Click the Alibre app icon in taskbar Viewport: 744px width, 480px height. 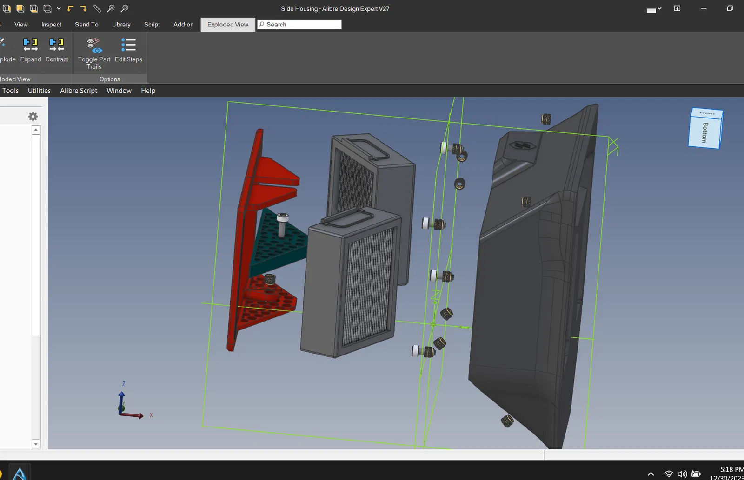pos(20,473)
